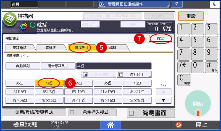This screenshot has width=221, height=131.
Task: Select 5½×8½ portrait paper size
Action: tap(137, 100)
